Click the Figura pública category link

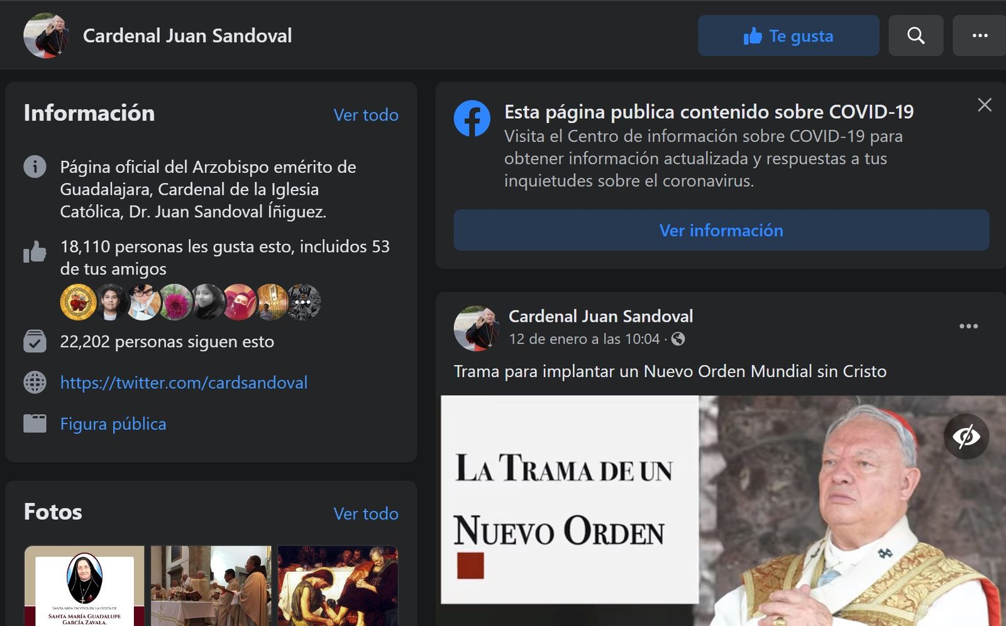(x=113, y=424)
